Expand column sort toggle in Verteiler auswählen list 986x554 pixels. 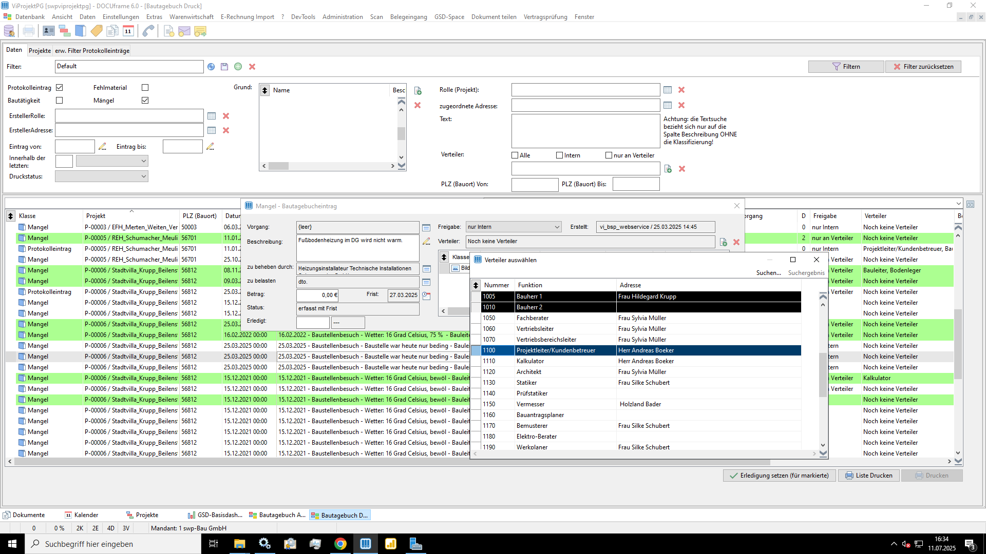pos(476,285)
